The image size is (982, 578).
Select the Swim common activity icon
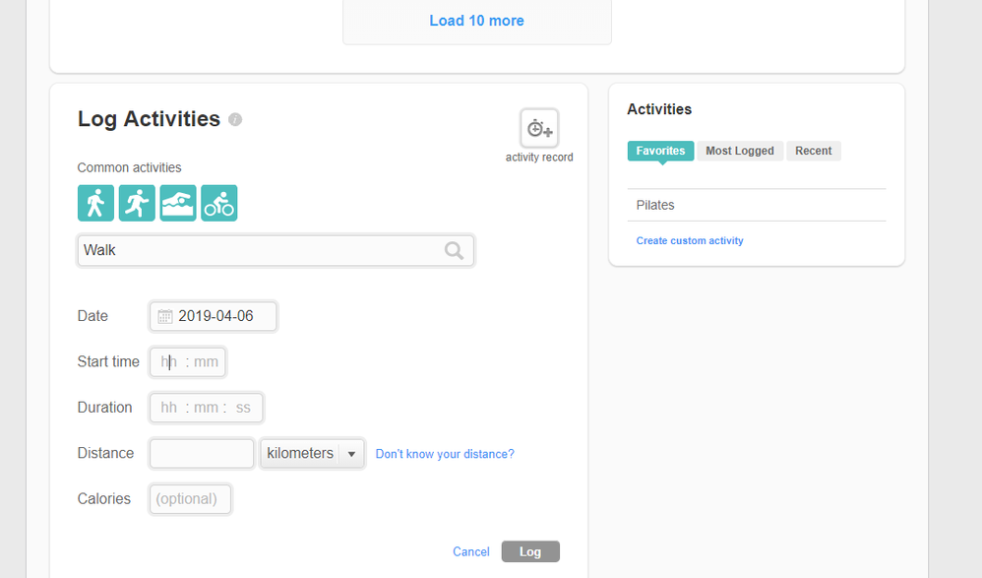pyautogui.click(x=178, y=204)
